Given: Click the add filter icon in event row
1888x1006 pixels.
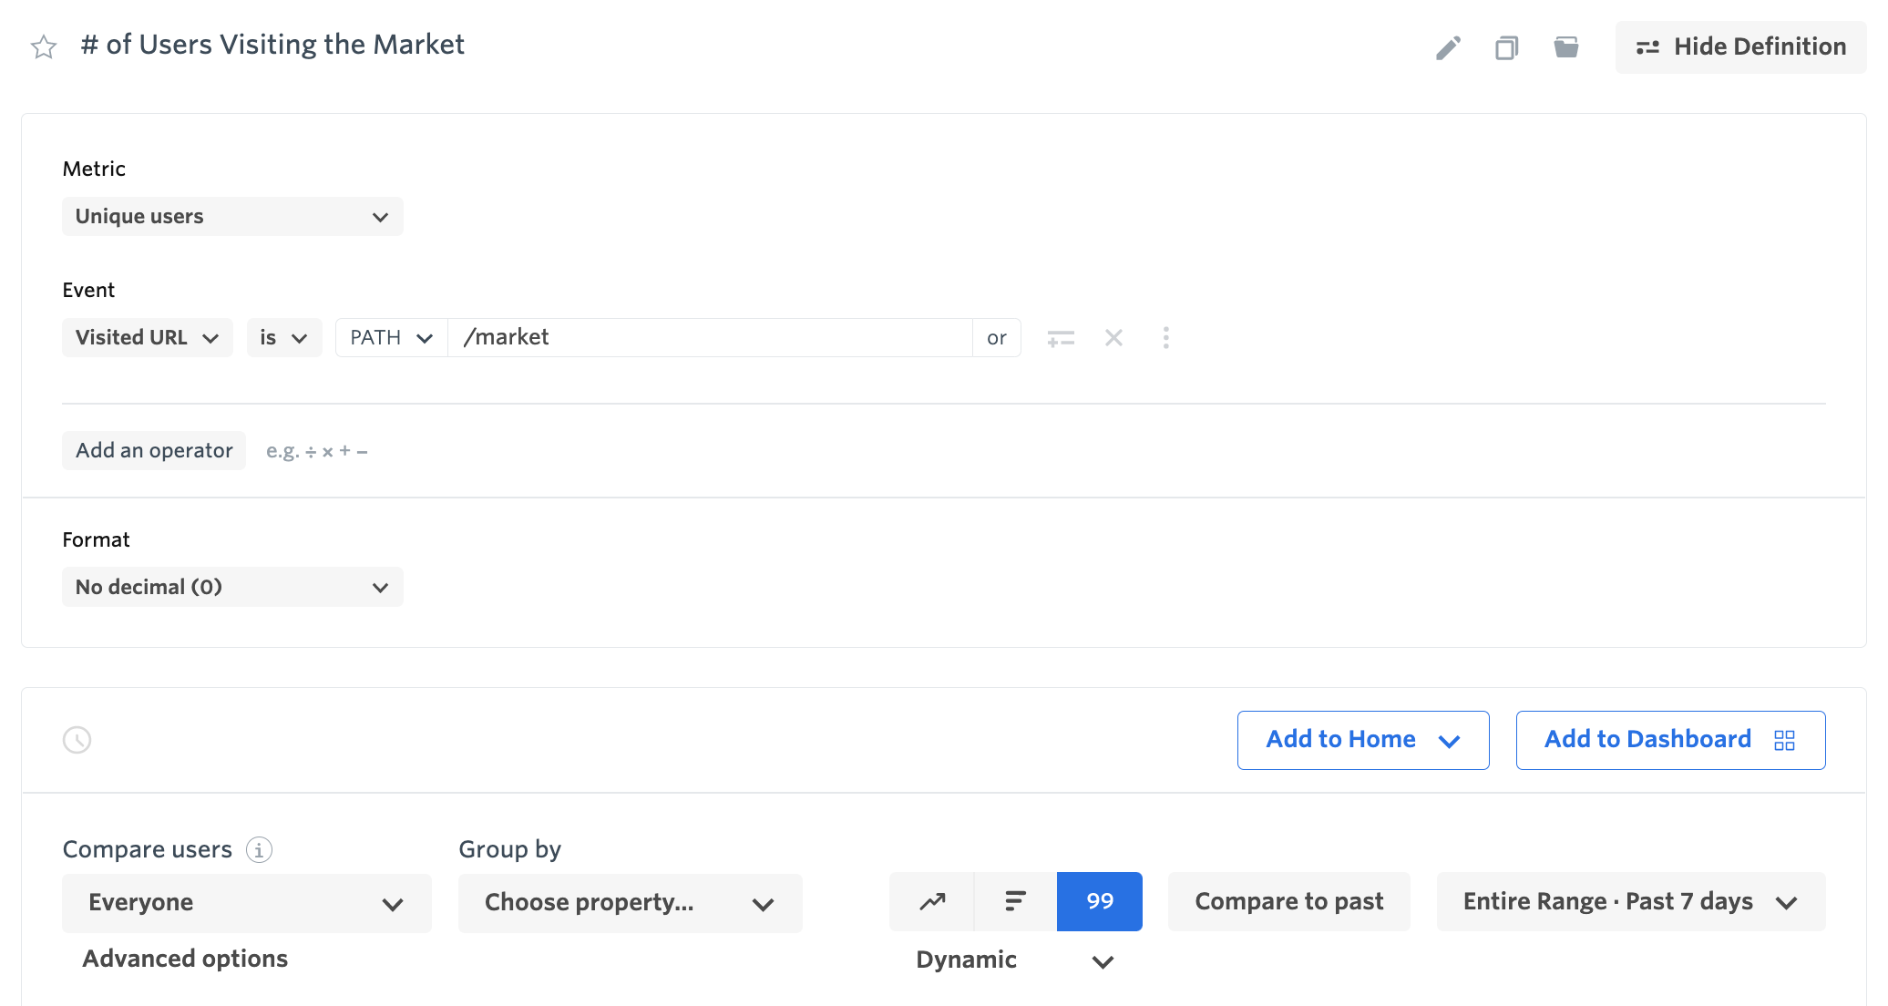Looking at the screenshot, I should [1061, 339].
